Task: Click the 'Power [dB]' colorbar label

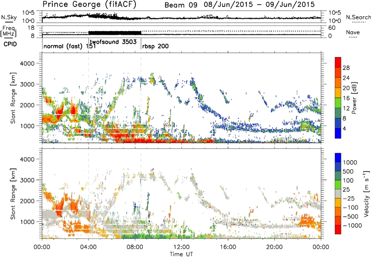Action: point(354,98)
